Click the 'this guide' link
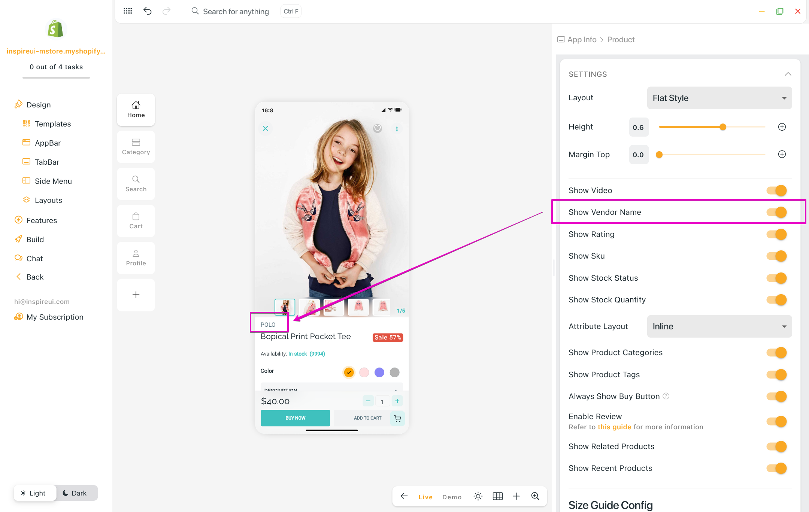Viewport: 809px width, 512px height. [x=614, y=427]
